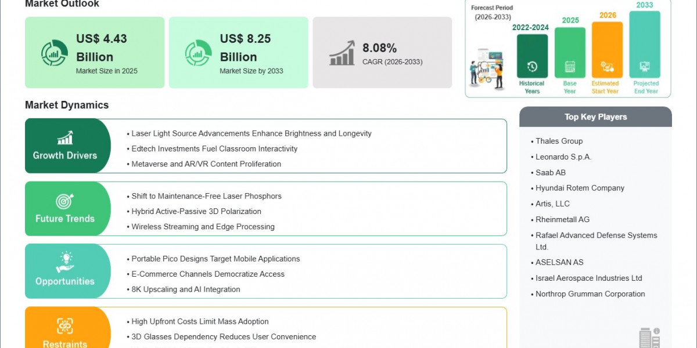Viewport: 697px width, 348px height.
Task: Click 'Rafael Advanced Defense Systems Ltd.' entry
Action: pos(597,241)
